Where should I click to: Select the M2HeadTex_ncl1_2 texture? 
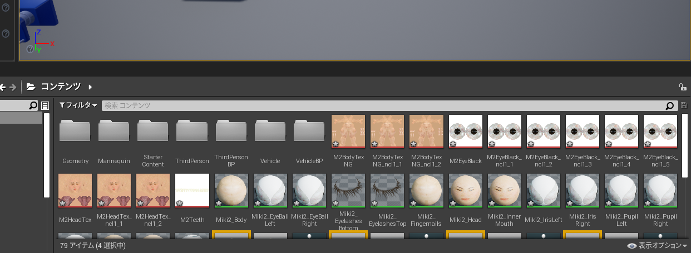pyautogui.click(x=153, y=190)
